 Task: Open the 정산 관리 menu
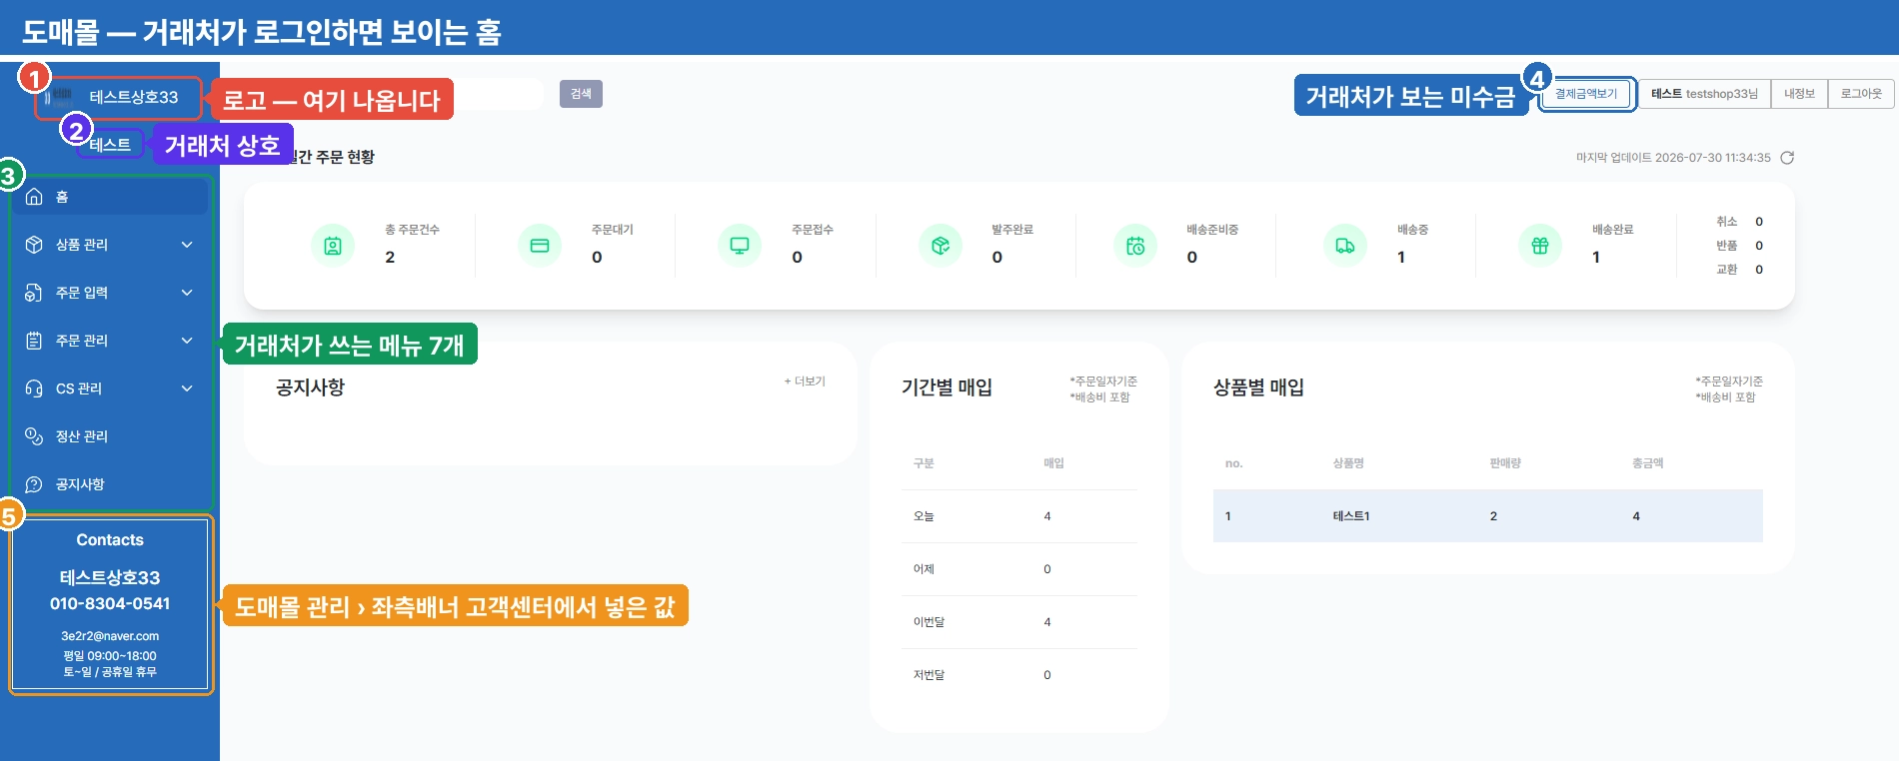click(110, 436)
